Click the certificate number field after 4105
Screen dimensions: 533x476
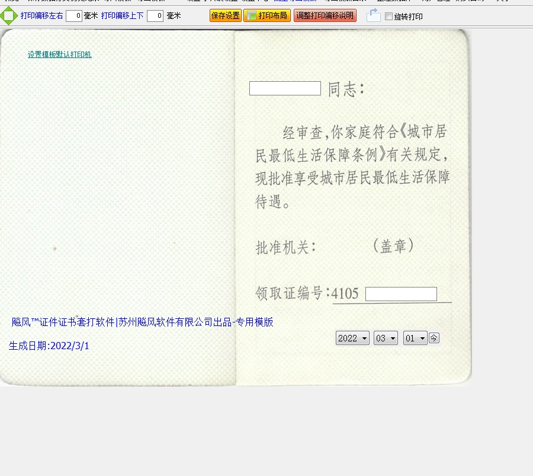coord(401,294)
